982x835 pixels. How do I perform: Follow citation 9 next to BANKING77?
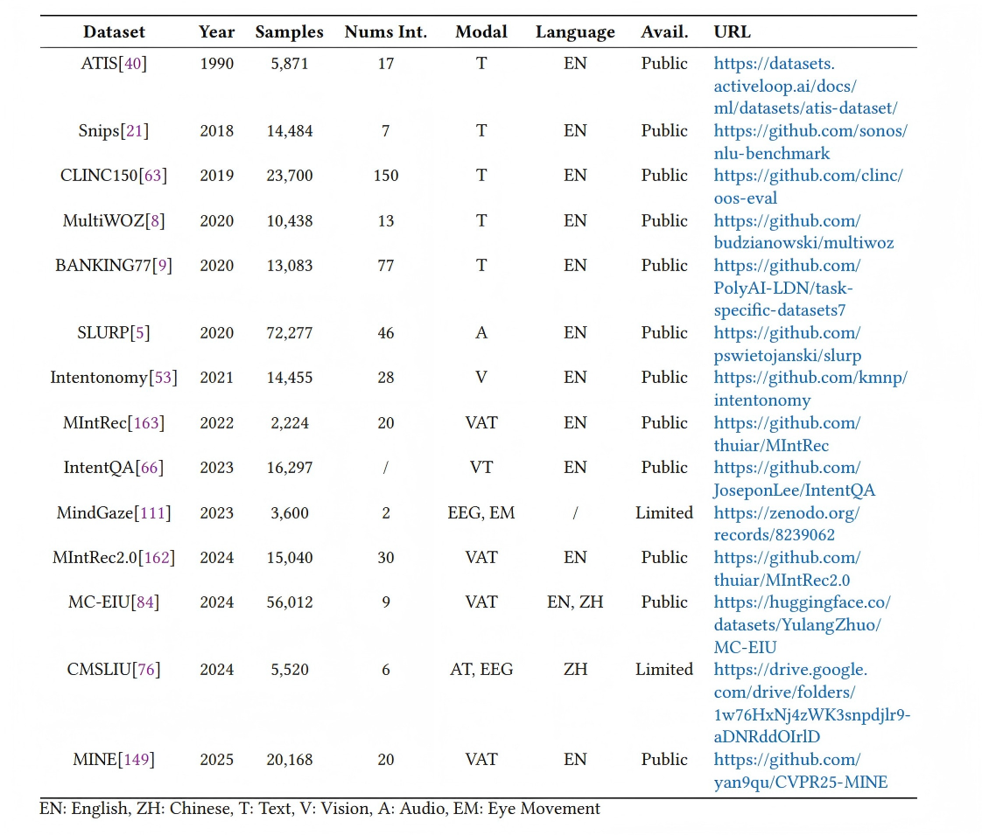pos(162,266)
